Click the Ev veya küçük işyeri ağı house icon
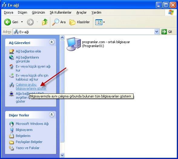This screenshot has height=159, width=178. click(x=12, y=67)
